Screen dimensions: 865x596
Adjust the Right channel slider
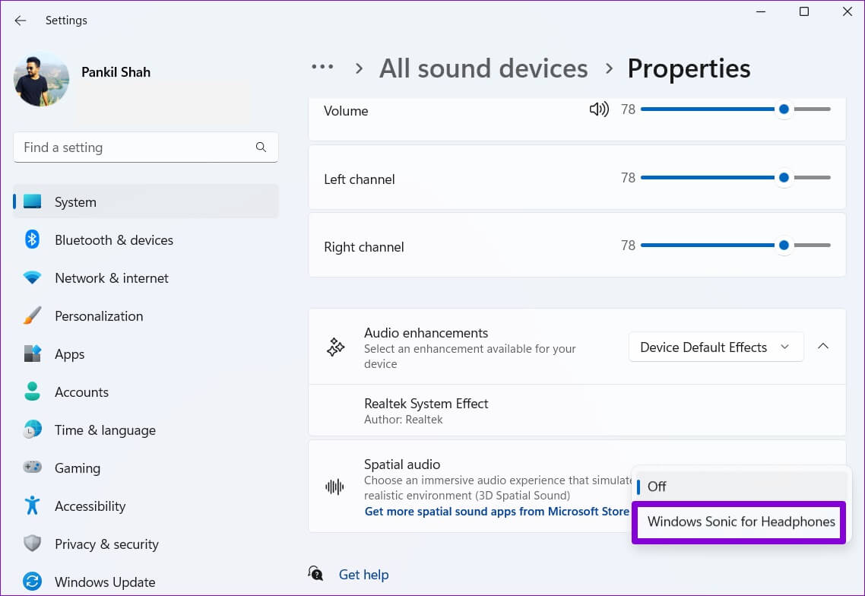(735, 245)
